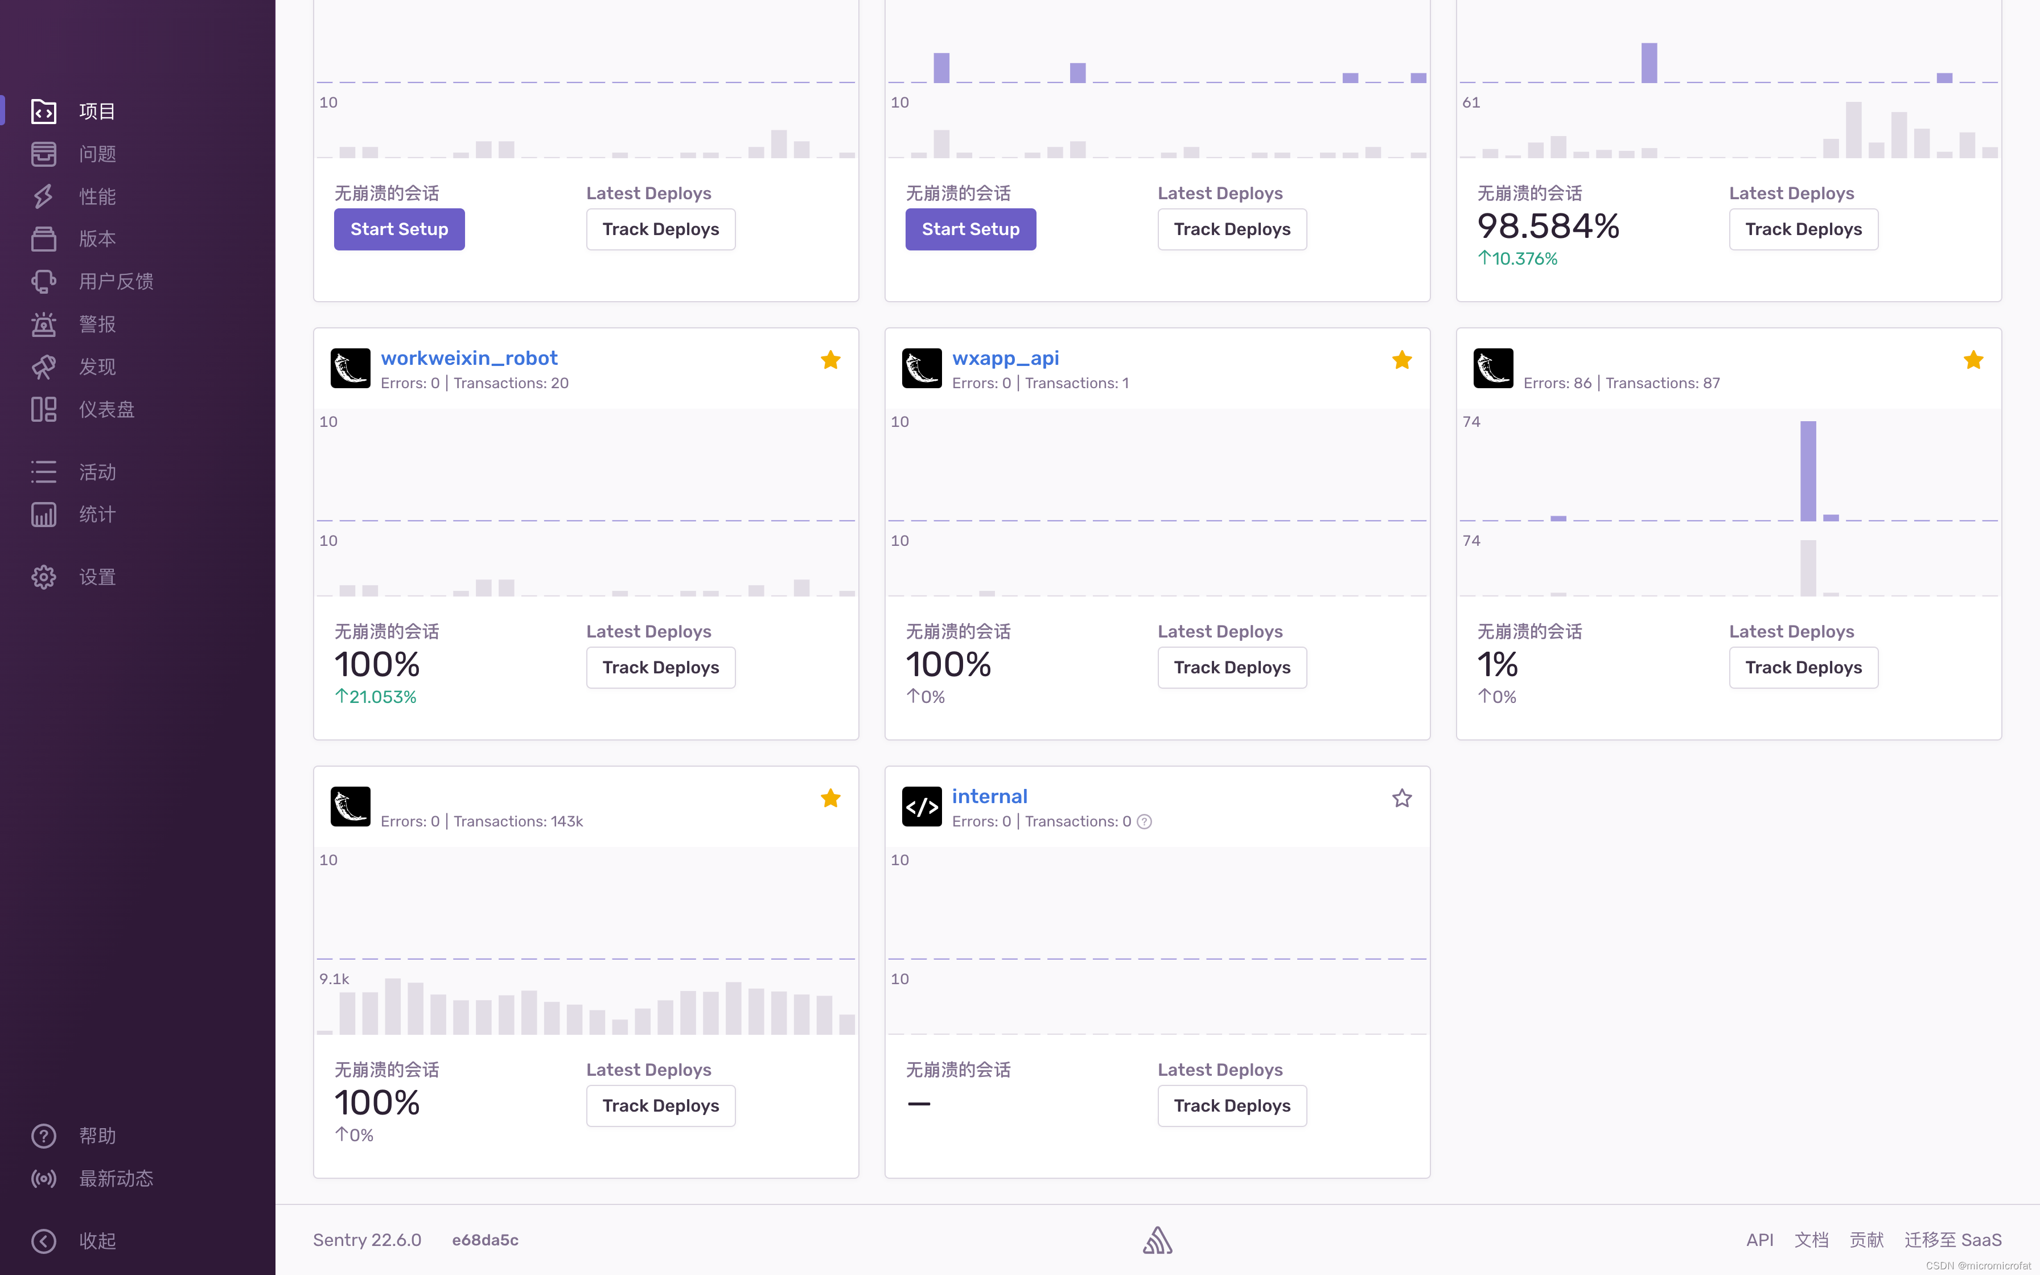Open the workweixin_robot project link
2040x1275 pixels.
click(x=470, y=359)
